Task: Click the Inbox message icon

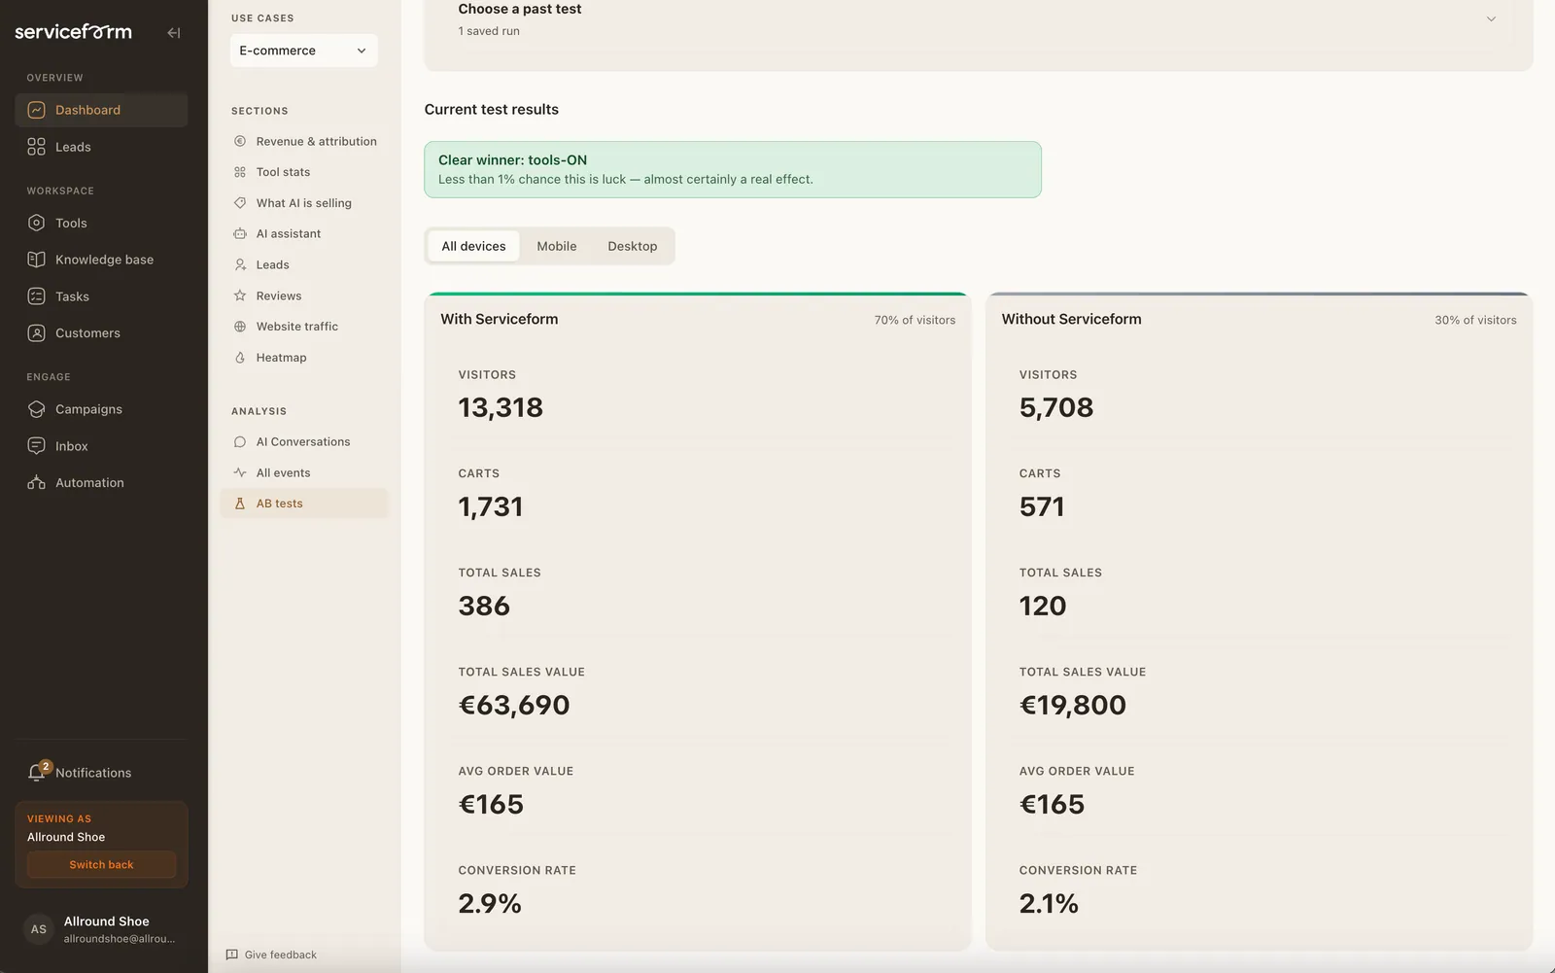Action: pos(36,446)
